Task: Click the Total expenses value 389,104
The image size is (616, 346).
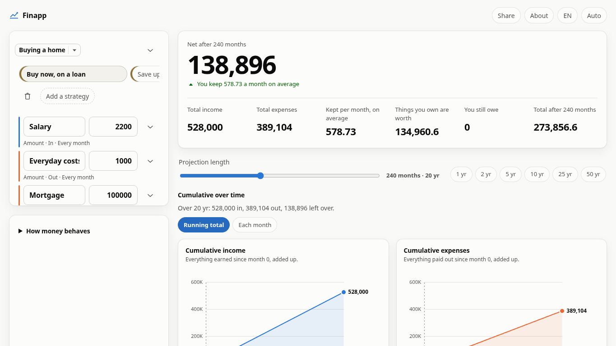Action: pyautogui.click(x=274, y=127)
